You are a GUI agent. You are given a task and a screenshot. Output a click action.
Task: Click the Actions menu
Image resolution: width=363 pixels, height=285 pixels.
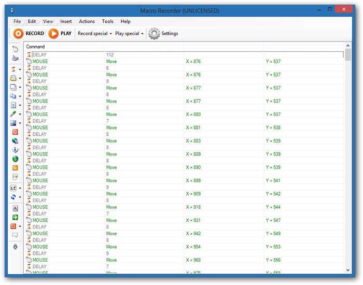(x=87, y=21)
